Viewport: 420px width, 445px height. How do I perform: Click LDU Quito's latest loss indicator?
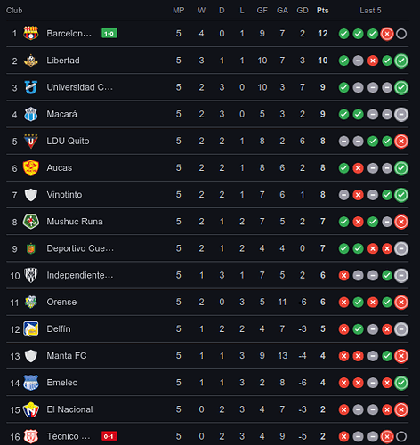pyautogui.click(x=401, y=142)
